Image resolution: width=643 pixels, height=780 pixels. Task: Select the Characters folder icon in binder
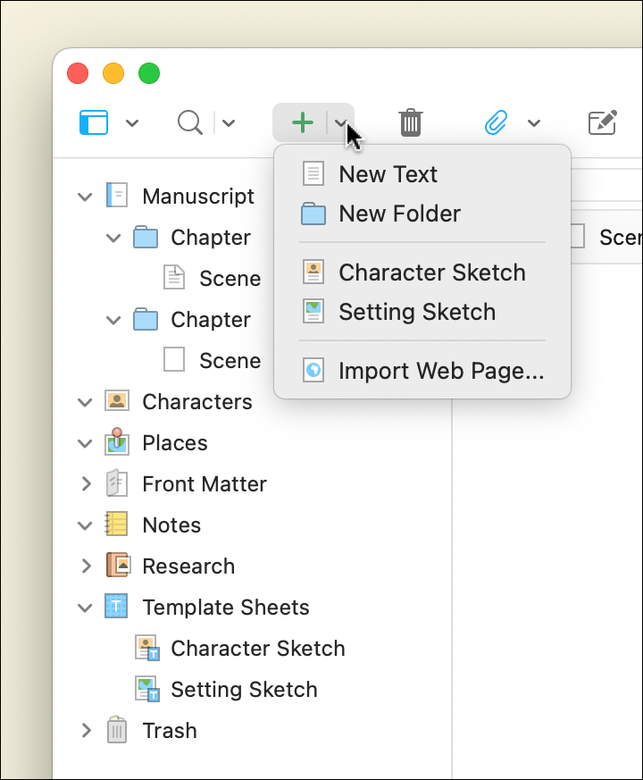click(117, 402)
